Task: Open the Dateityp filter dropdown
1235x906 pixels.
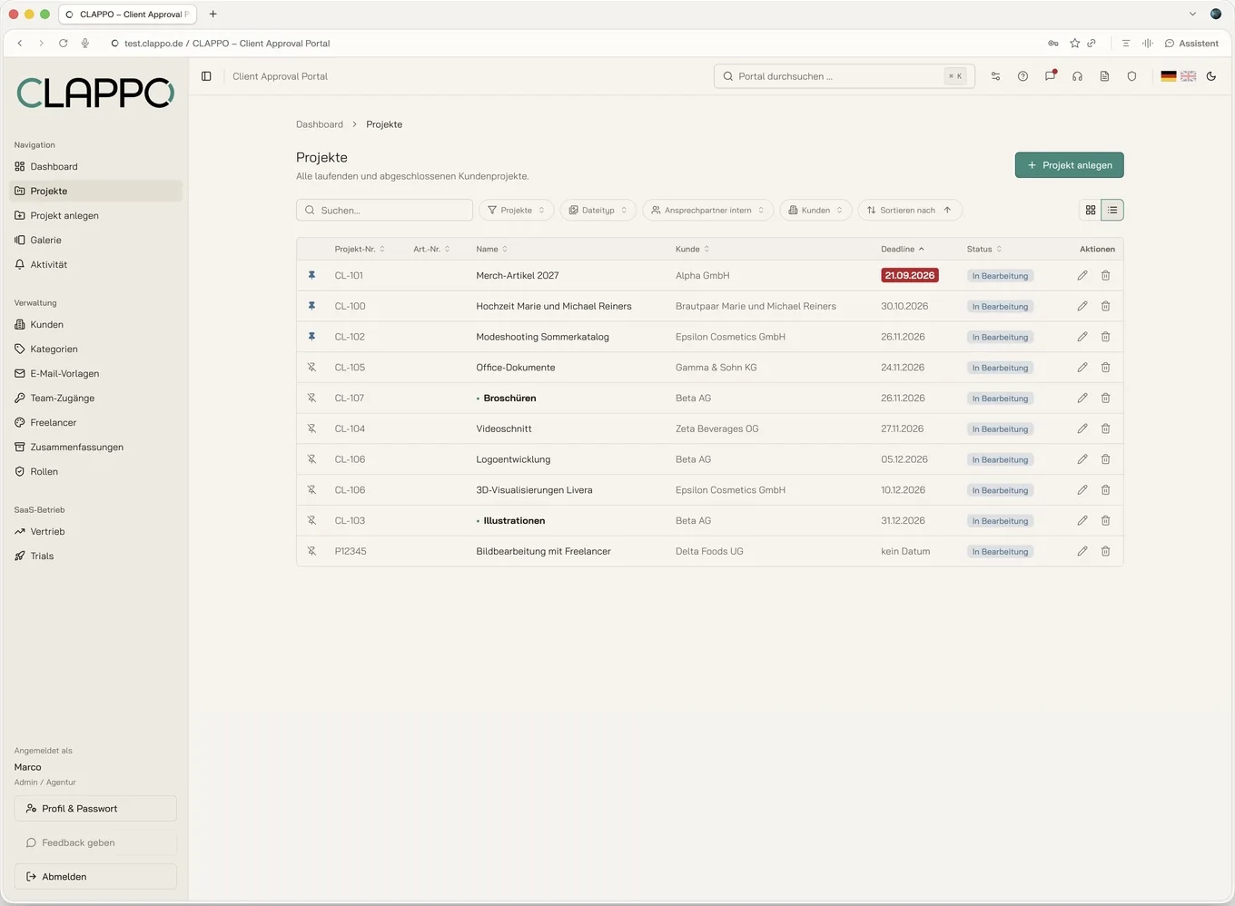Action: tap(598, 210)
